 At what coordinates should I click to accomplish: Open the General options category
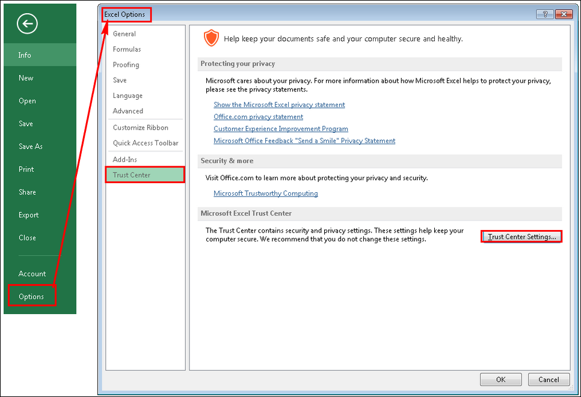pyautogui.click(x=124, y=34)
